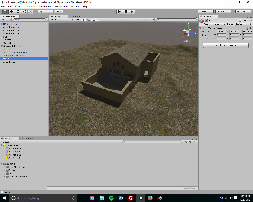
Task: Open the Window menu
Action: (76, 6)
